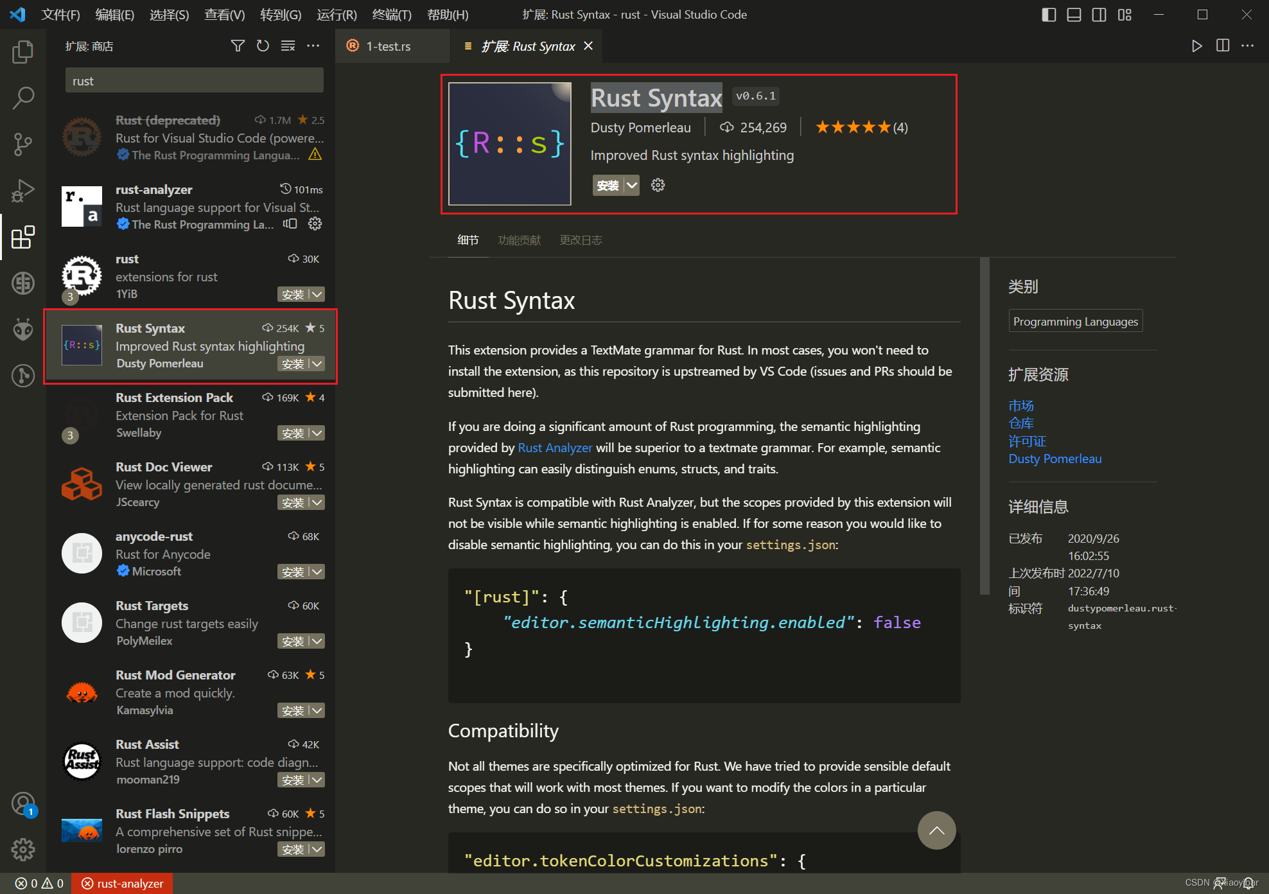Open install dropdown for Rust Mod Generator
Viewport: 1269px width, 894px height.
coord(317,710)
